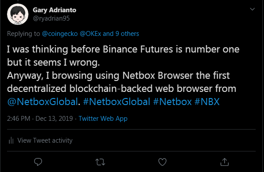Click the bar chart tweet activity icon
264x172 pixels.
pos(11,140)
